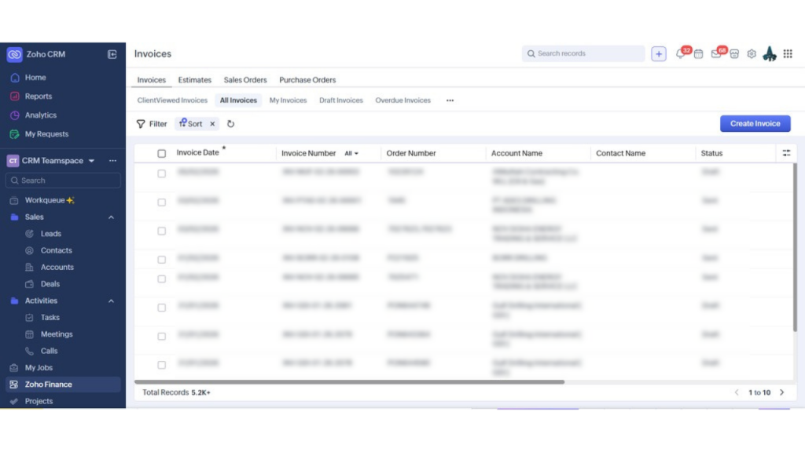Check the first invoice row checkbox

pyautogui.click(x=162, y=173)
